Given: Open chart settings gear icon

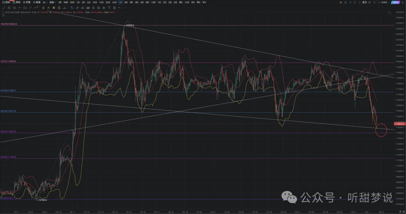Looking at the screenshot, I should (x=370, y=2).
